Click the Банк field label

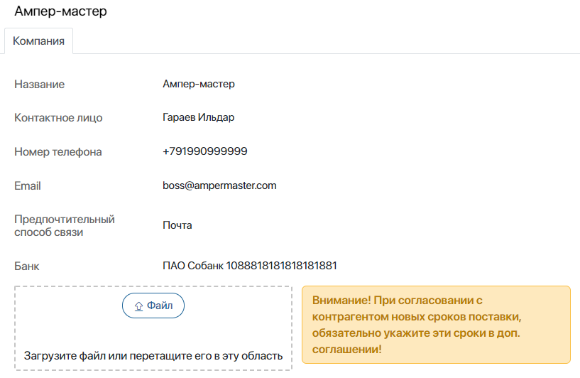pyautogui.click(x=27, y=266)
